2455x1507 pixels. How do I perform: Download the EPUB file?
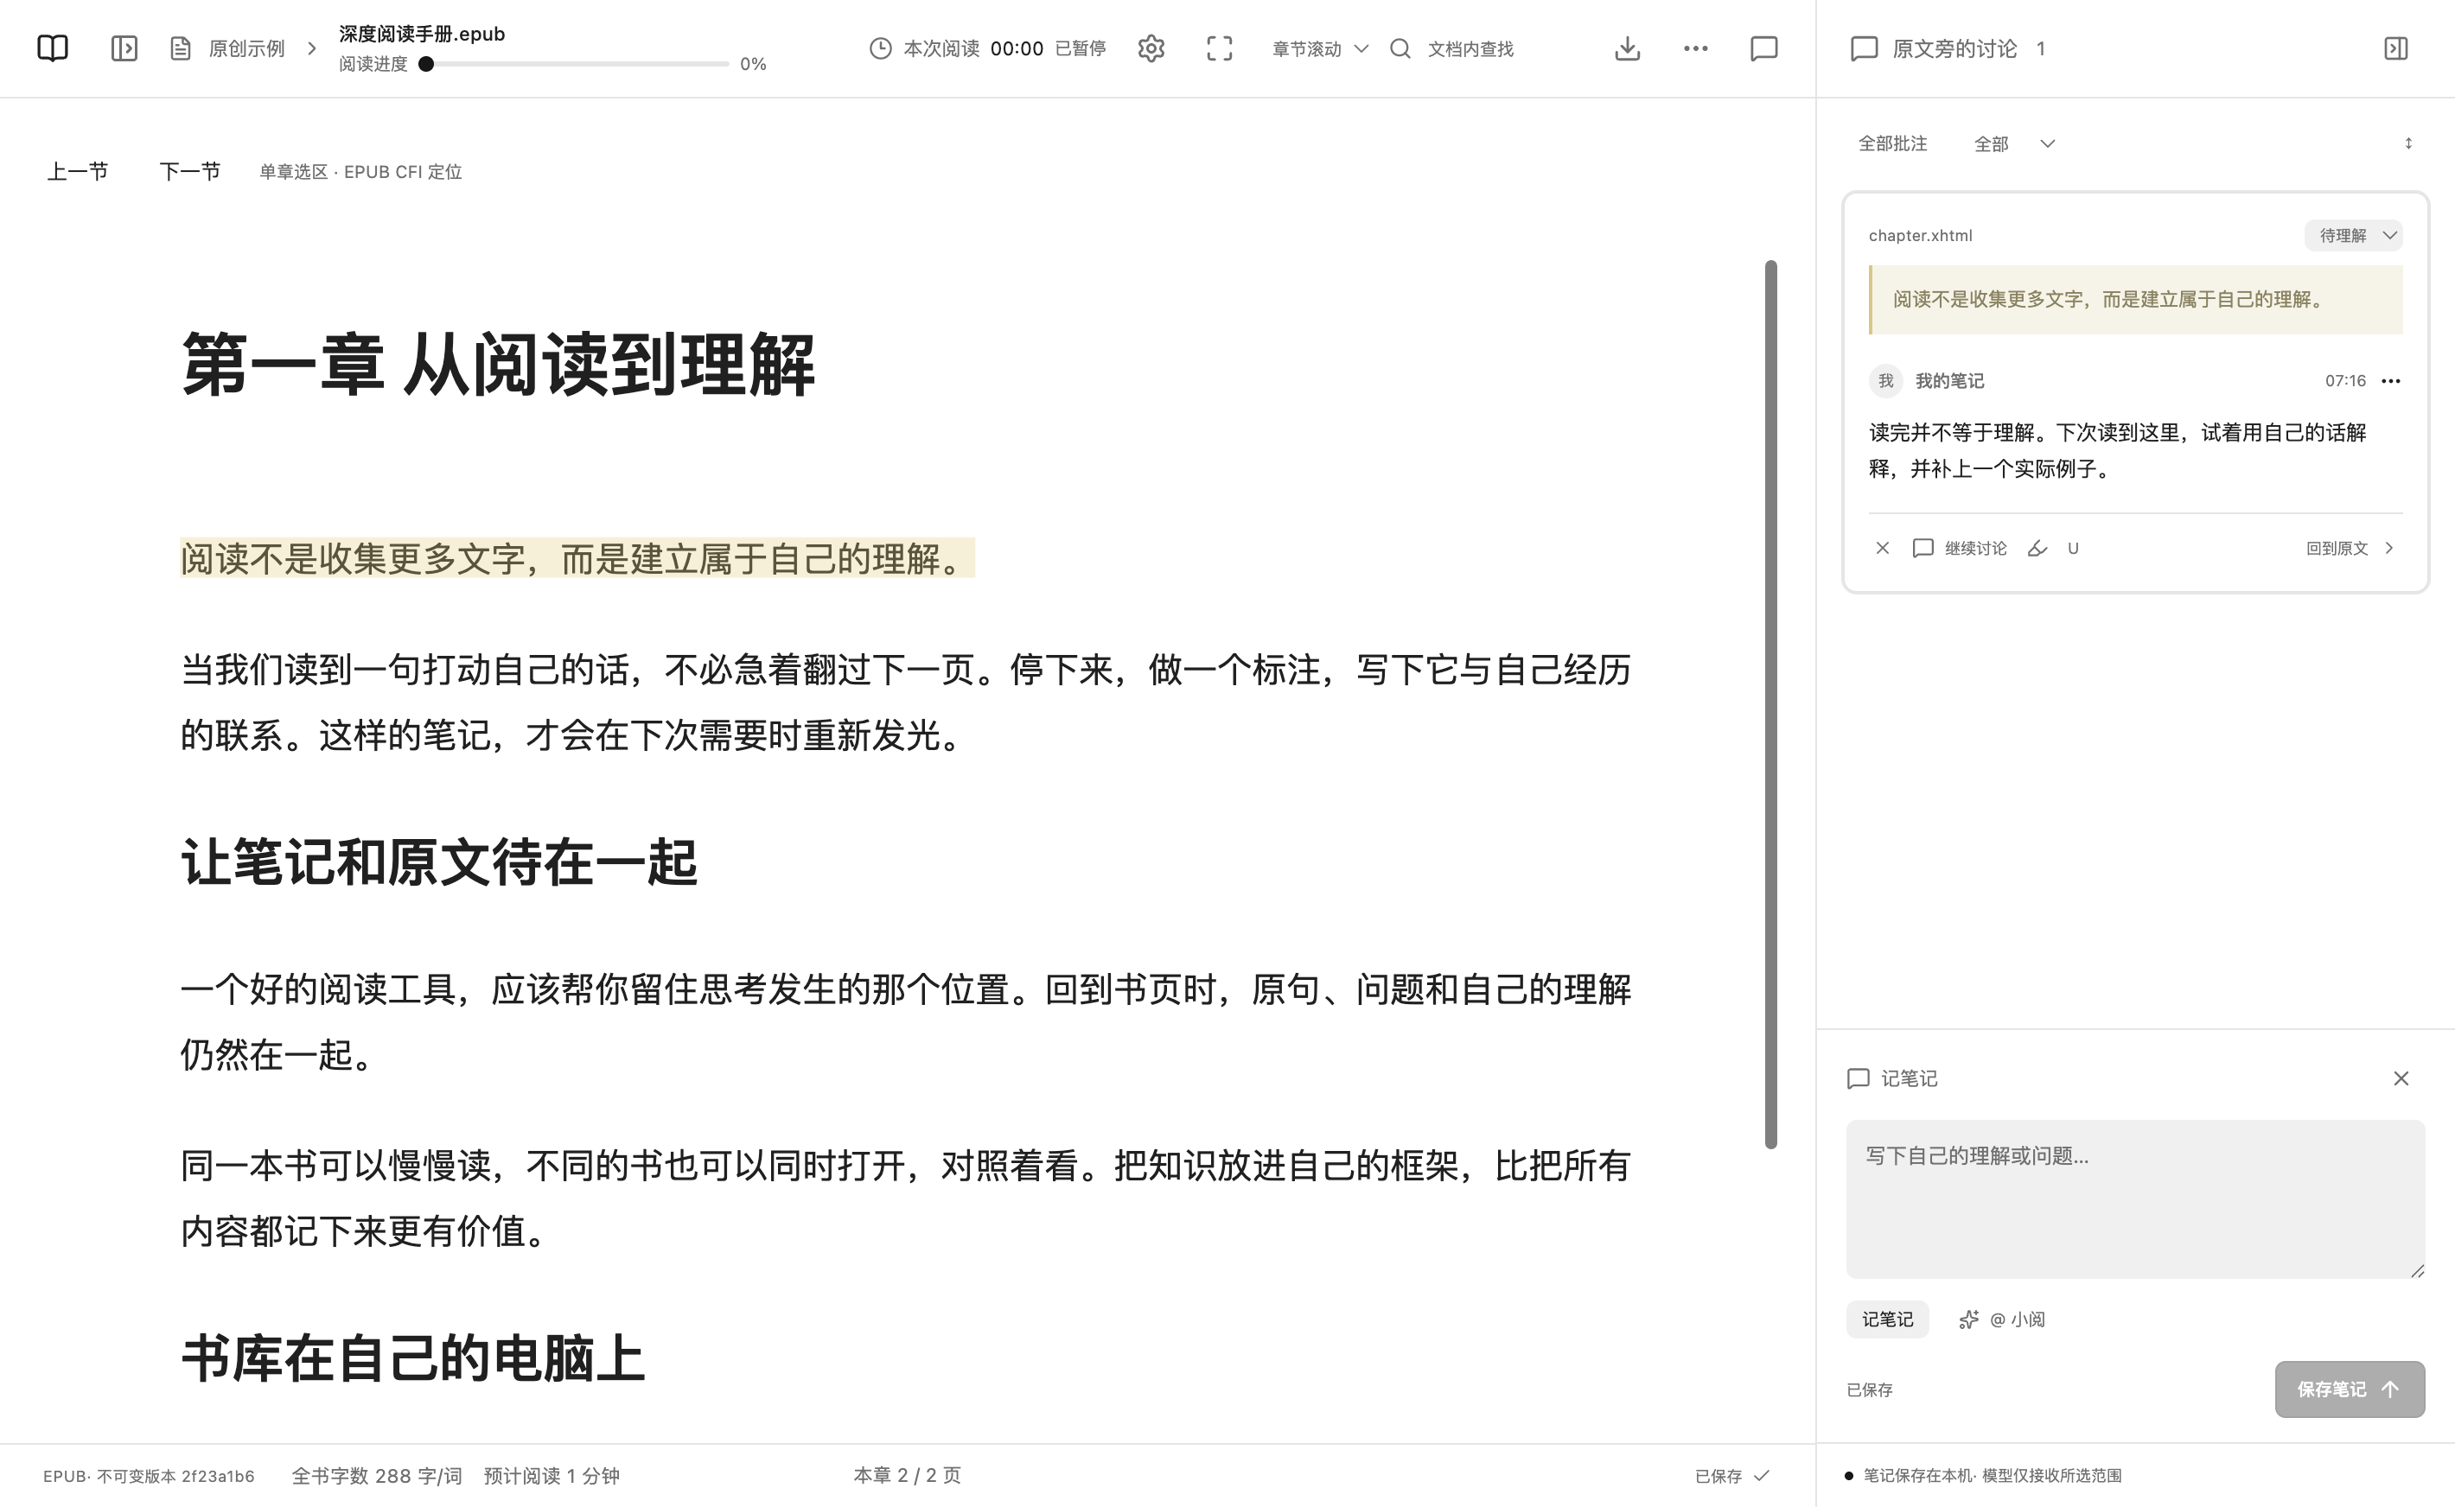[x=1628, y=48]
